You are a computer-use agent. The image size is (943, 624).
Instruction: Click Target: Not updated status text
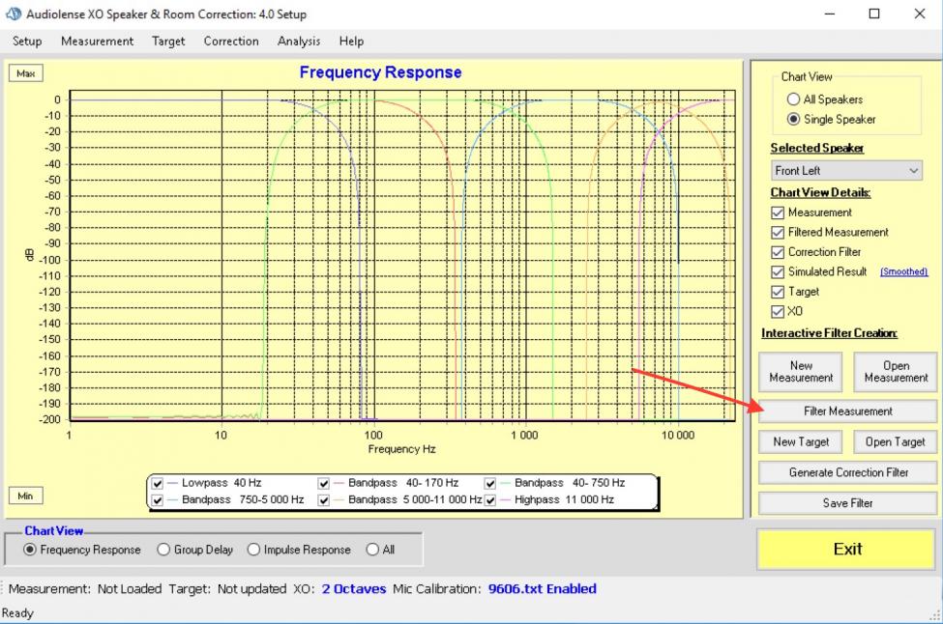(x=227, y=589)
